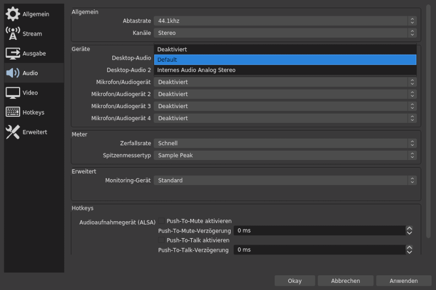The image size is (436, 290).
Task: Expand the Abtastrate 44.1khz dropdown
Action: (x=285, y=21)
